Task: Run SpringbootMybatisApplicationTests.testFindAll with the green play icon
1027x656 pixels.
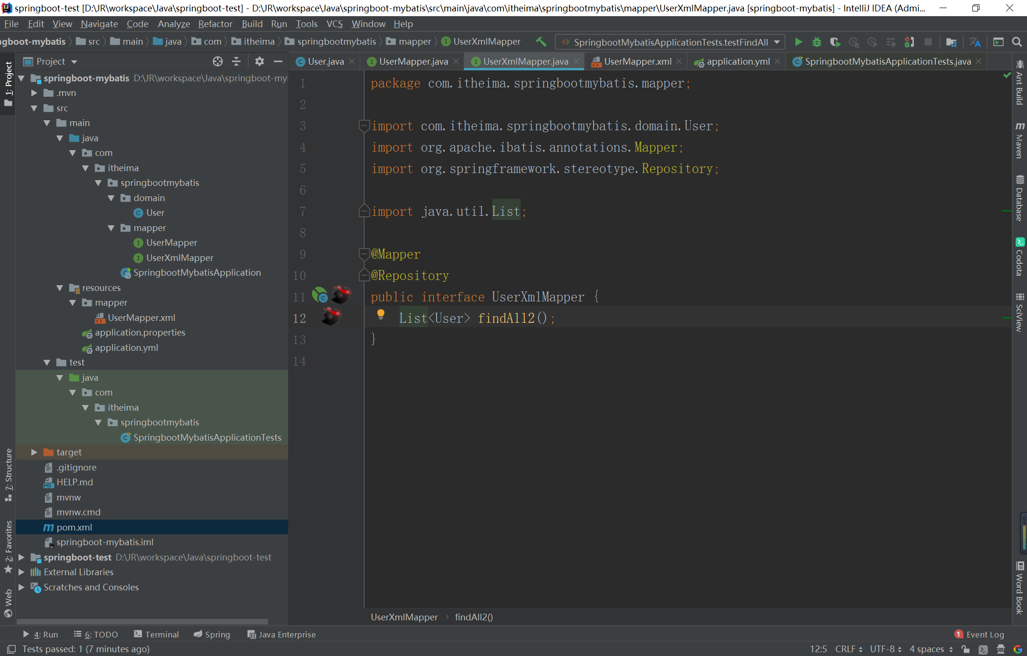Action: (x=798, y=42)
